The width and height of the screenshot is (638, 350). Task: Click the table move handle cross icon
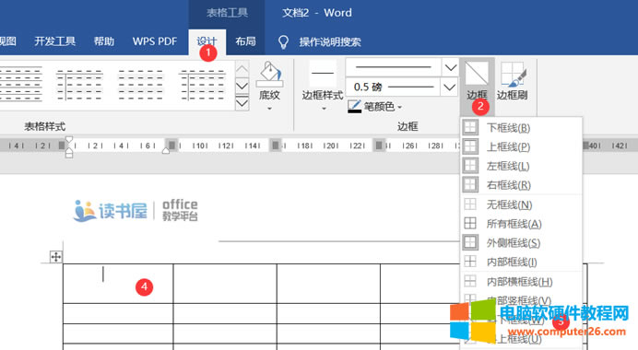point(55,256)
